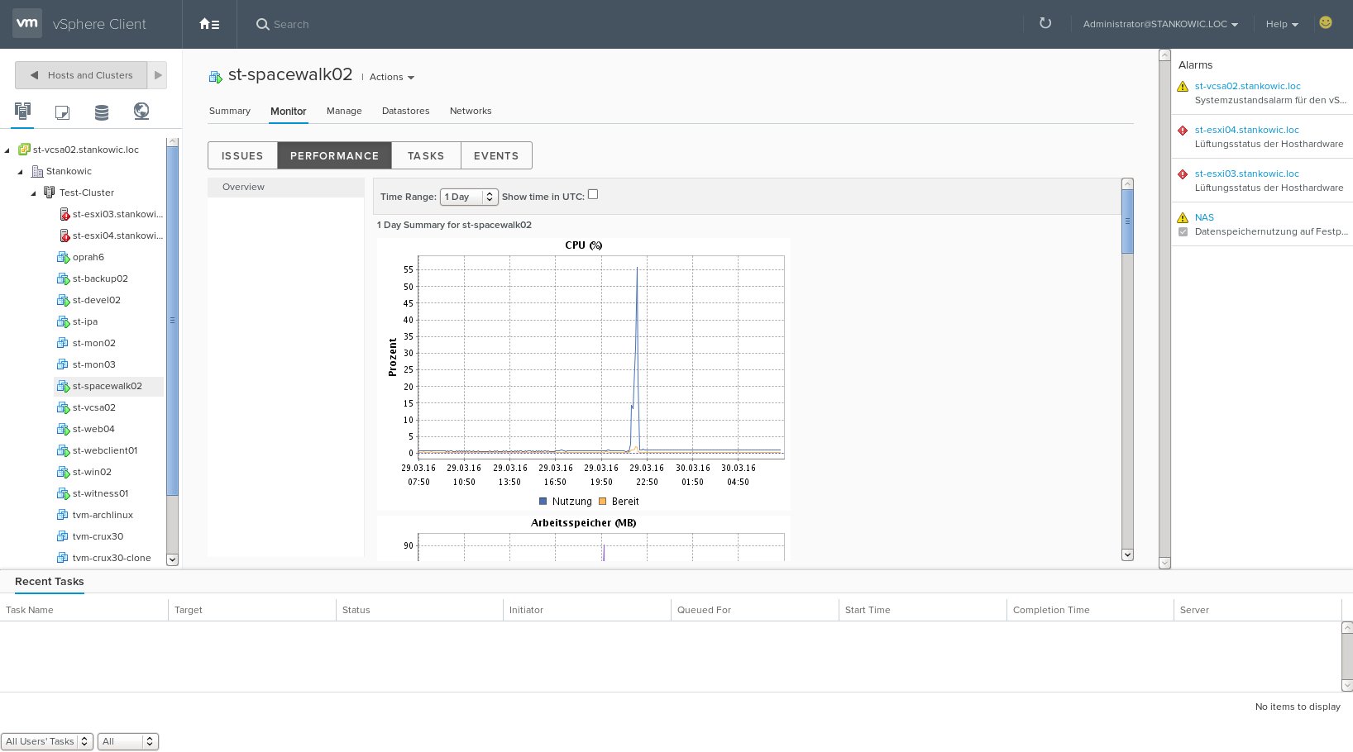Refresh the vSphere client view

click(1045, 23)
